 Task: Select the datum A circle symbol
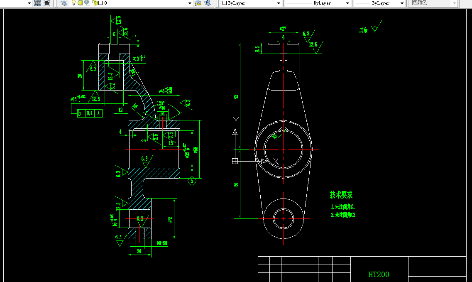(192, 181)
